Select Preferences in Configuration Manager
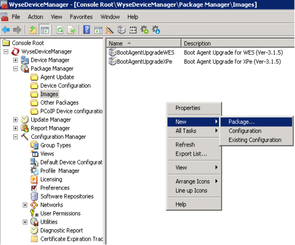Image resolution: width=295 pixels, height=245 pixels. (x=55, y=188)
